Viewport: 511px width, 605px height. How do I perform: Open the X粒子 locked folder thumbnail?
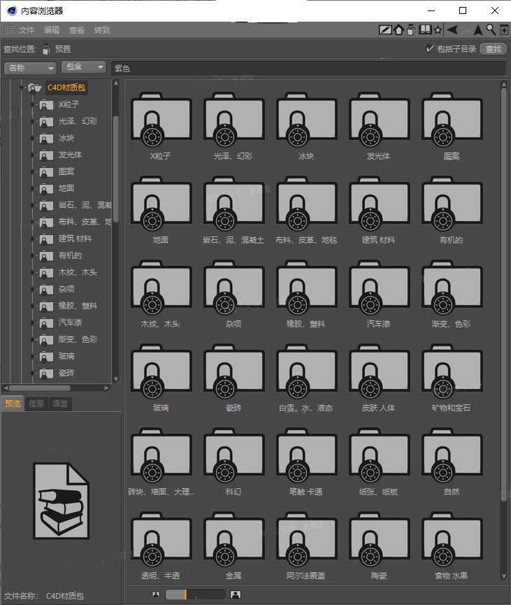tap(161, 120)
